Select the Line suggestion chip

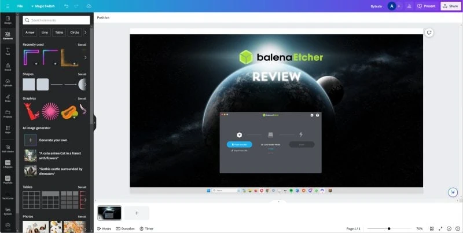tap(45, 32)
